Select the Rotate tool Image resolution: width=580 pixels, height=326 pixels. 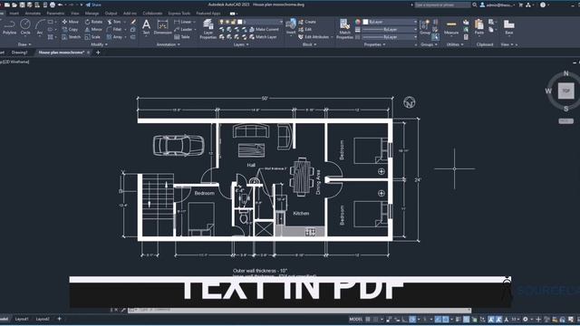[x=93, y=22]
